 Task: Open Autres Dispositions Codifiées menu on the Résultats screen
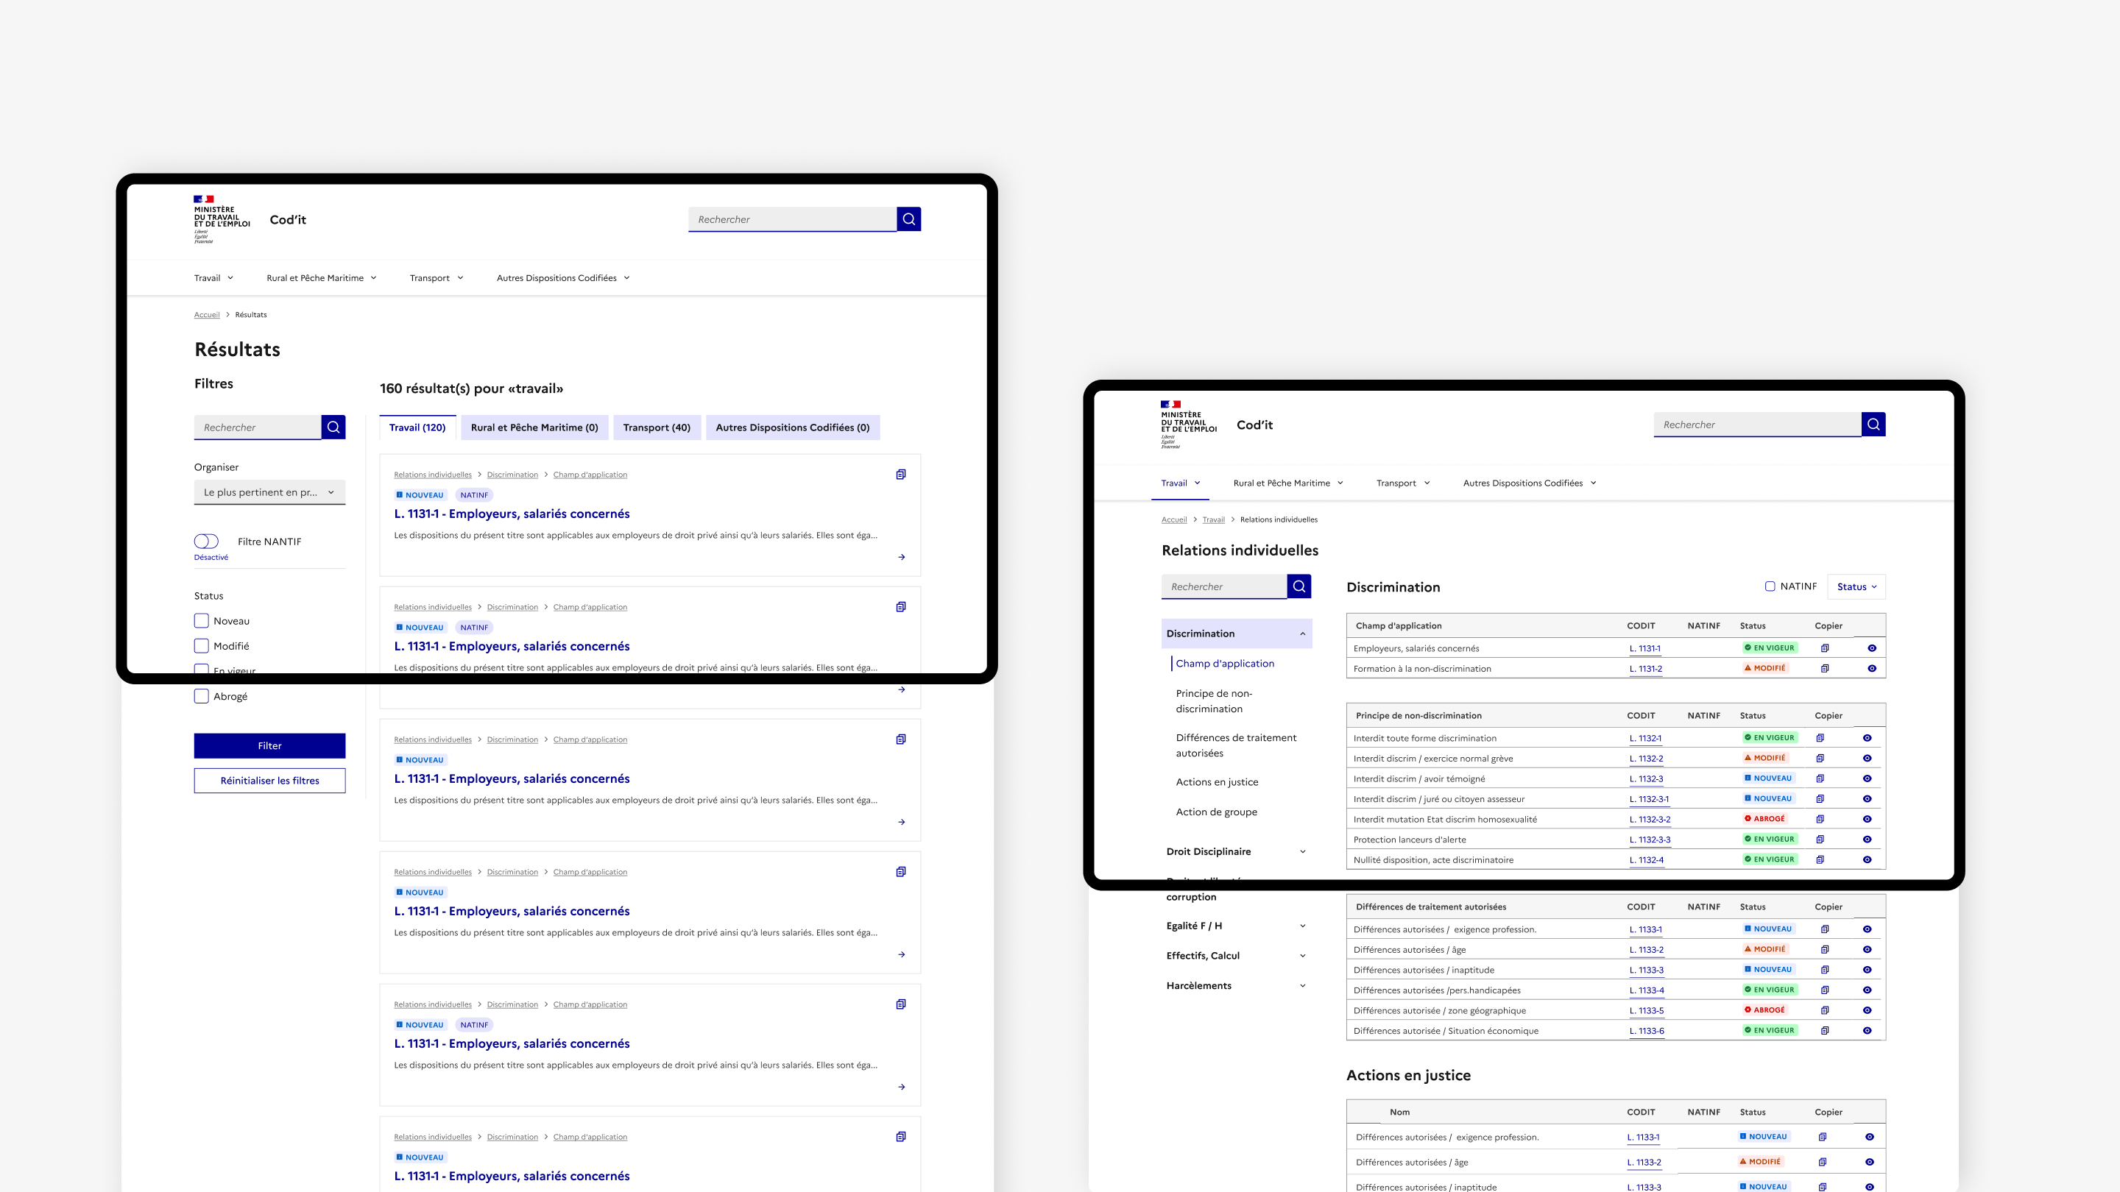[563, 278]
